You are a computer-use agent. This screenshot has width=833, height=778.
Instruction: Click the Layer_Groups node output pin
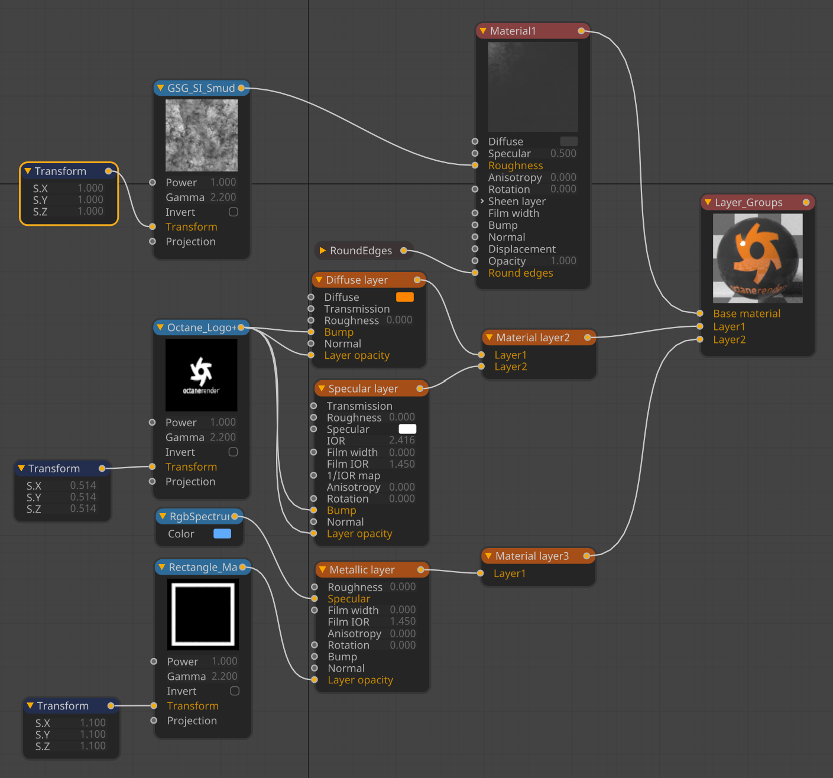806,202
